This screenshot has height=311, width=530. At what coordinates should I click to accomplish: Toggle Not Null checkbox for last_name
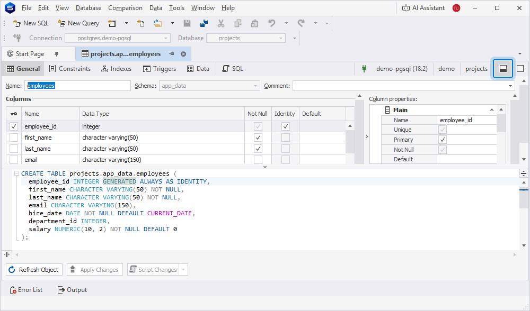point(258,149)
